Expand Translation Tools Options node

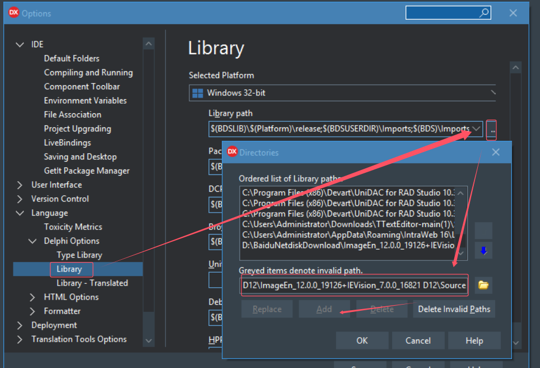tap(20, 339)
